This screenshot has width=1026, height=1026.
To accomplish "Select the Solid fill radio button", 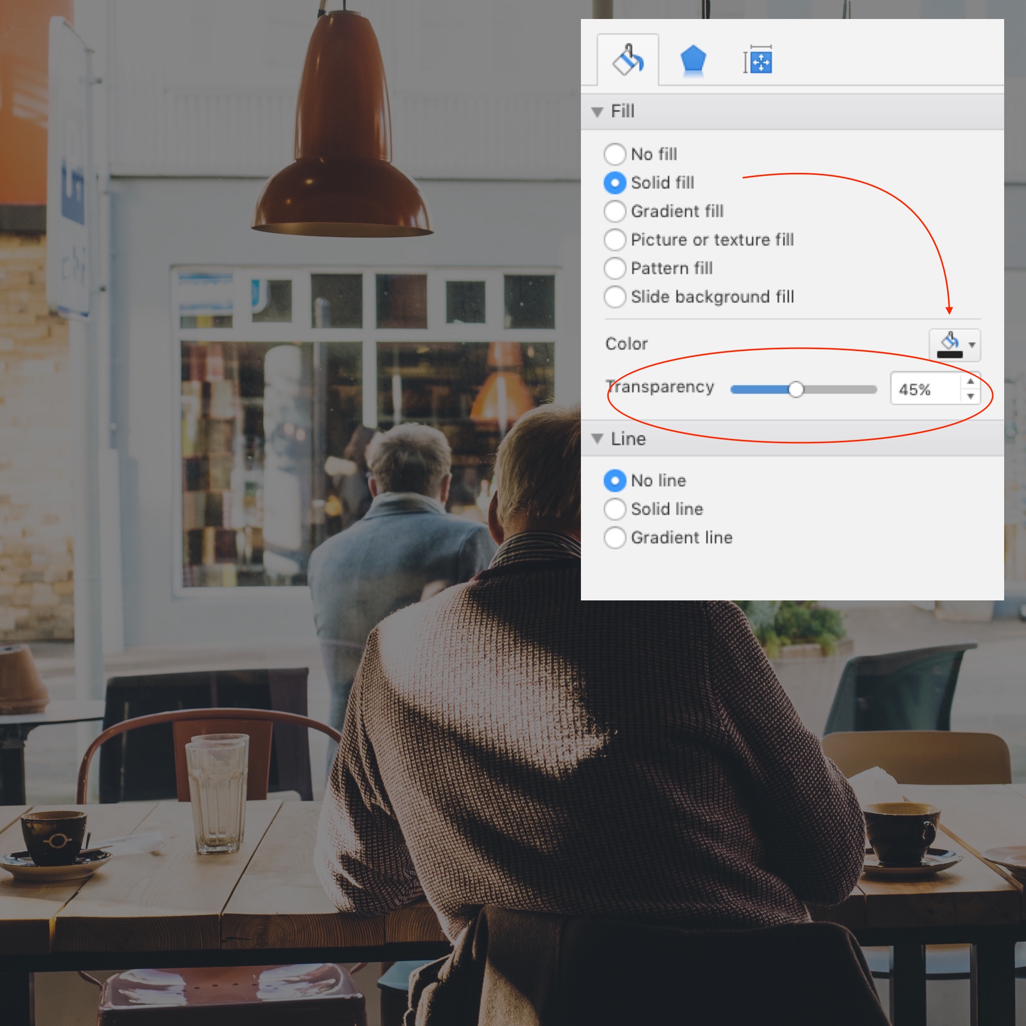I will tap(615, 183).
